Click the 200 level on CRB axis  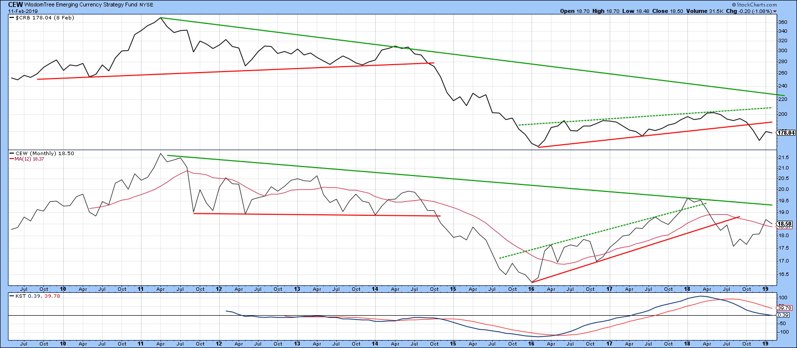[x=783, y=114]
